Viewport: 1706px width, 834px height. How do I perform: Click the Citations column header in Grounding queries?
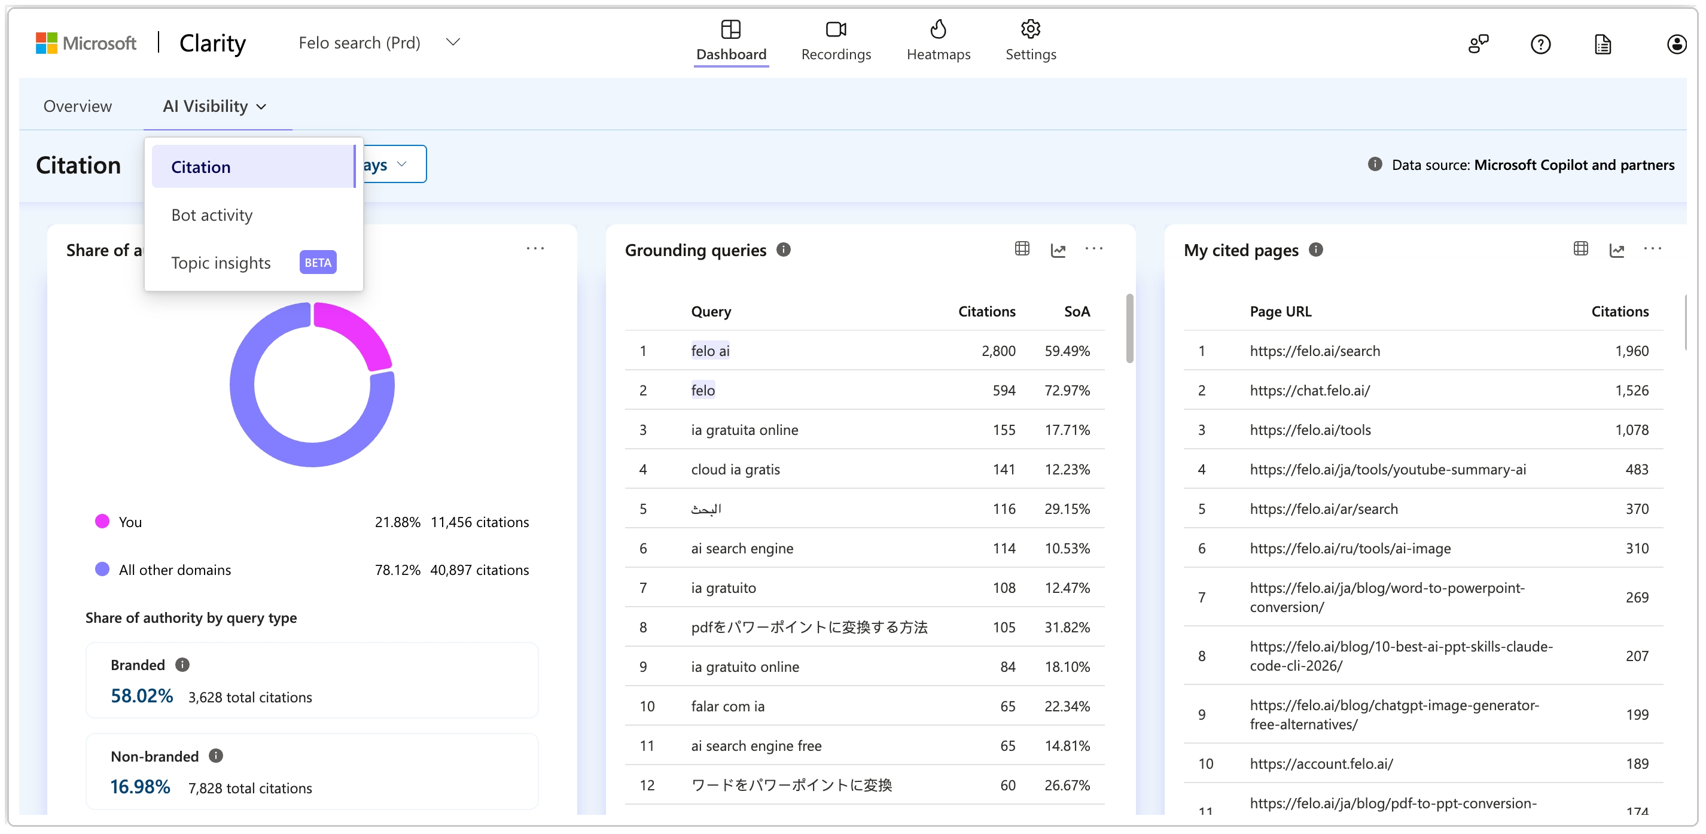click(x=986, y=311)
